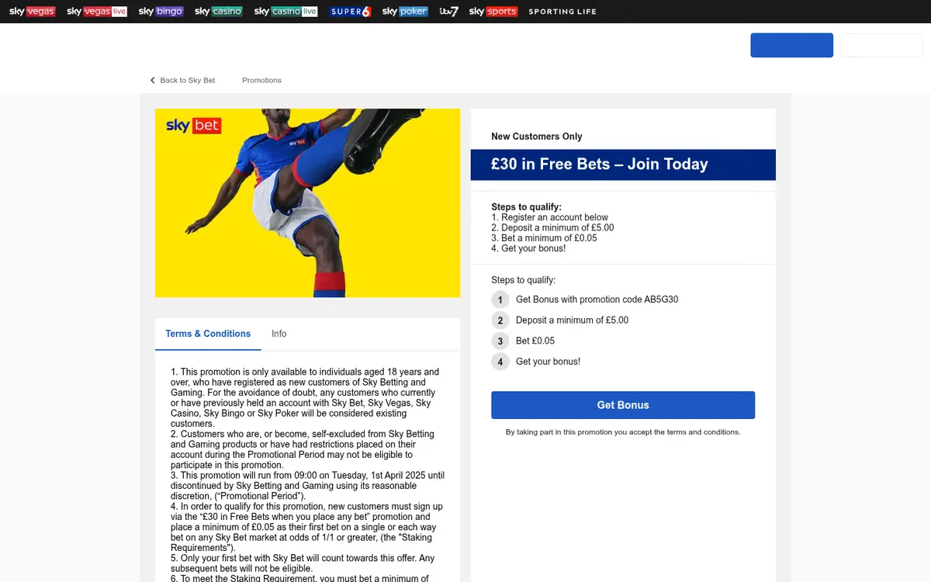Go back to Sky Bet
Screen dimensions: 931x582
pos(188,80)
